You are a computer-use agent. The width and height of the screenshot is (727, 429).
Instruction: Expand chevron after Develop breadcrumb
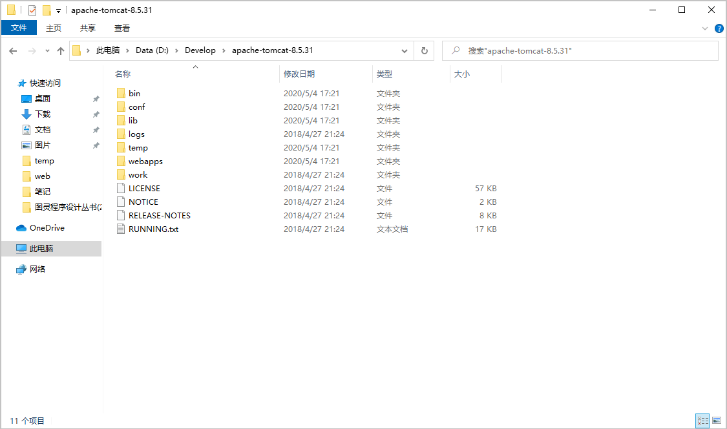point(224,50)
